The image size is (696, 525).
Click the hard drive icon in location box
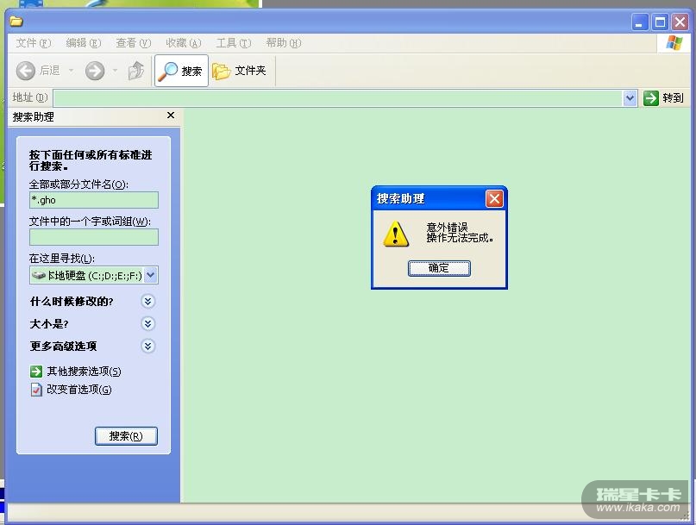click(39, 275)
